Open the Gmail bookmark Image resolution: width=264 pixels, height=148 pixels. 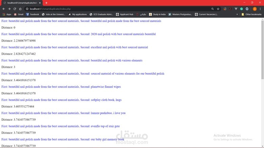pyautogui.click(x=19, y=15)
